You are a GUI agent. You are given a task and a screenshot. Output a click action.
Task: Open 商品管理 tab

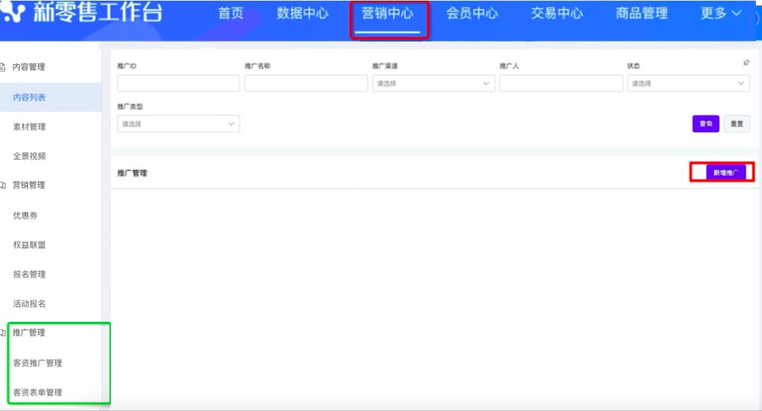642,13
